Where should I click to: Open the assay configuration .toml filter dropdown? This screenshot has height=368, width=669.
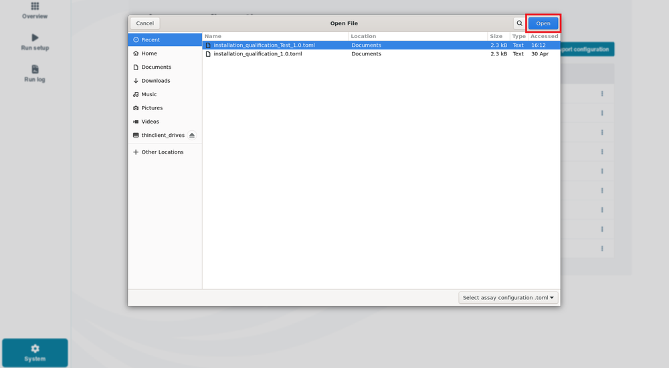tap(508, 298)
